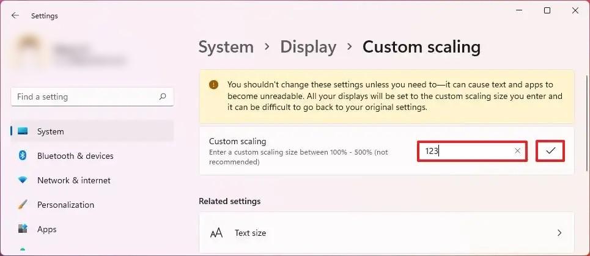The height and width of the screenshot is (256, 590).
Task: Click the Bluetooth icon in sidebar
Action: (23, 156)
